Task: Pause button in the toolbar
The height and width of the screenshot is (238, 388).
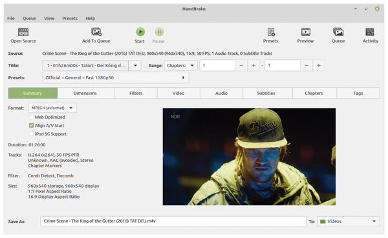Action: [x=159, y=32]
